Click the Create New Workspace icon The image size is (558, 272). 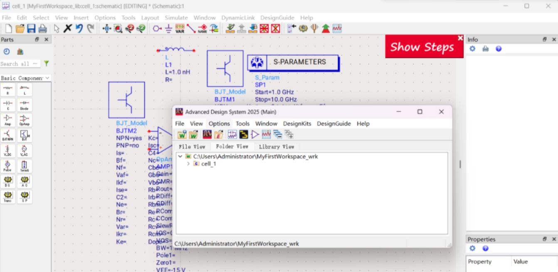tap(182, 135)
